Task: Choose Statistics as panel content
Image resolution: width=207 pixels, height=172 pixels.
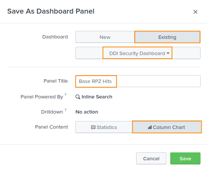Action: 104,127
